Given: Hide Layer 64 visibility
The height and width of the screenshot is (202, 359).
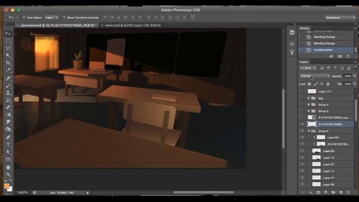Looking at the screenshot, I should pyautogui.click(x=302, y=137).
